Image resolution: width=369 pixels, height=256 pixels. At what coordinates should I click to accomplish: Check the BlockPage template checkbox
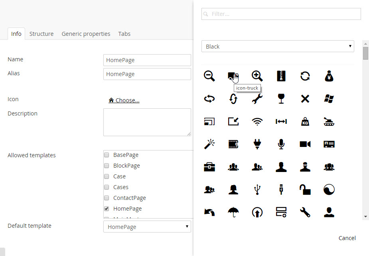point(107,166)
